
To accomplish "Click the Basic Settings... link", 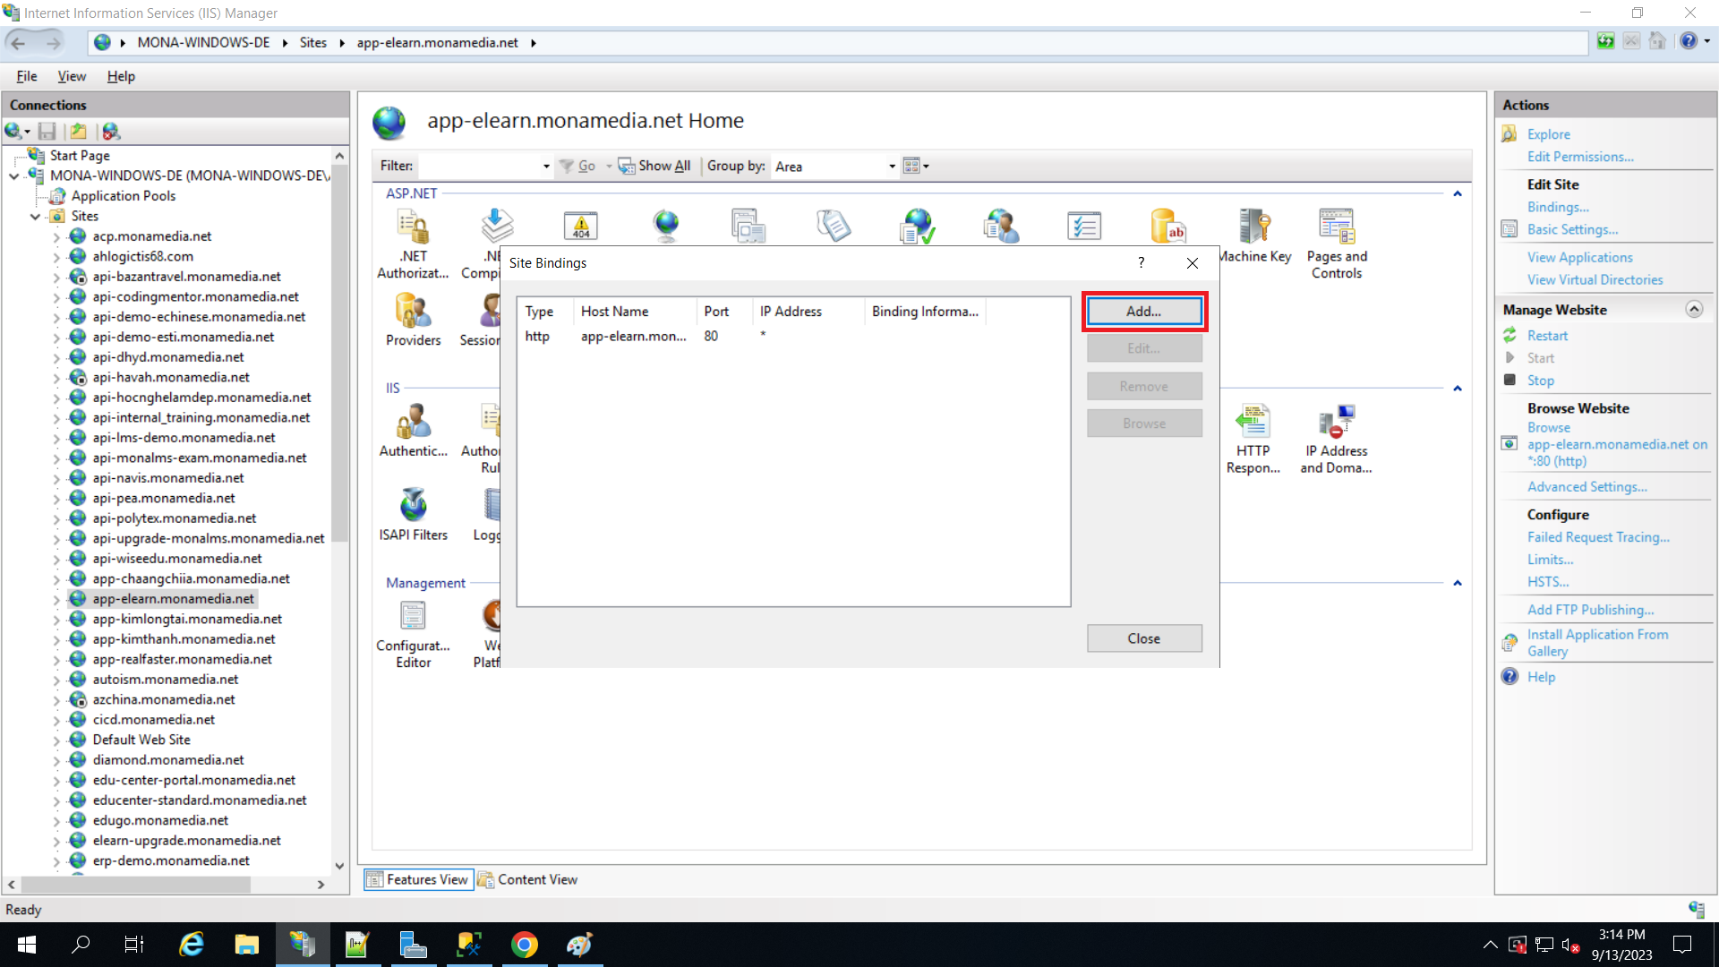I will [x=1572, y=229].
